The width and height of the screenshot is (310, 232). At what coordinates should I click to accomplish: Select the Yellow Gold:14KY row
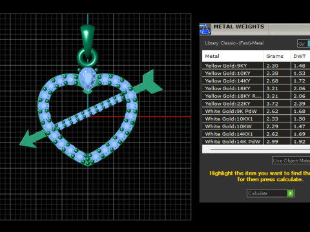coord(256,81)
